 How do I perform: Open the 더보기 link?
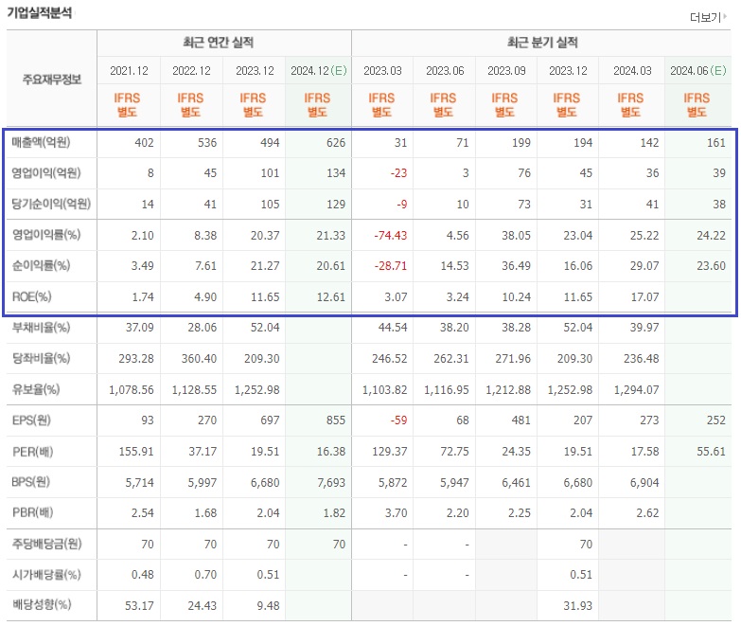(708, 17)
